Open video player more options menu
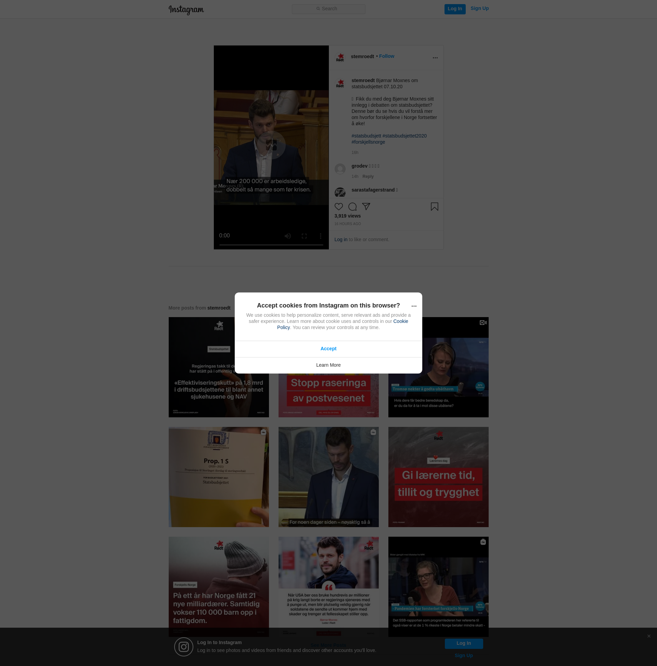The height and width of the screenshot is (666, 657). 320,236
